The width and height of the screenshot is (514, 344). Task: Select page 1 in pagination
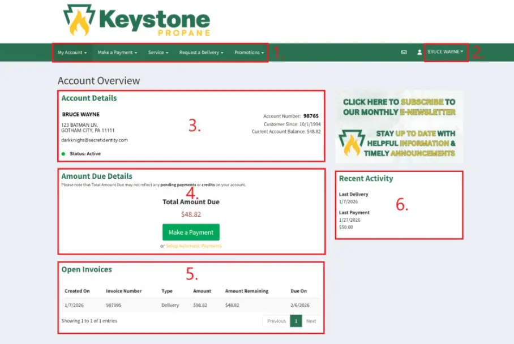click(x=295, y=321)
